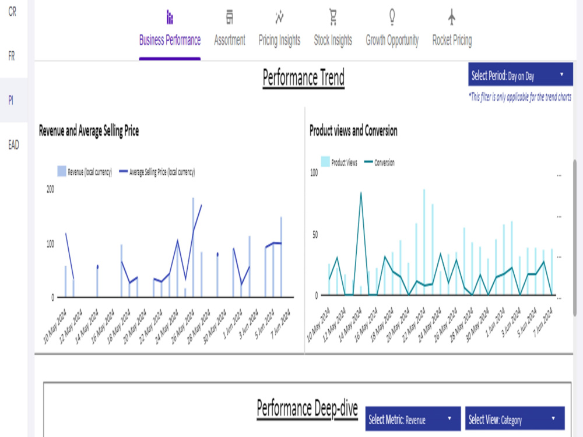Image resolution: width=583 pixels, height=437 pixels.
Task: Switch to the Assortment tab
Action: 229,33
